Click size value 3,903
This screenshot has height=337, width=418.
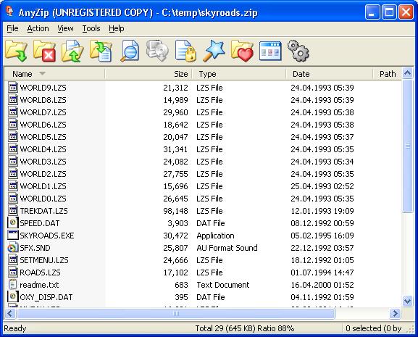click(x=177, y=223)
